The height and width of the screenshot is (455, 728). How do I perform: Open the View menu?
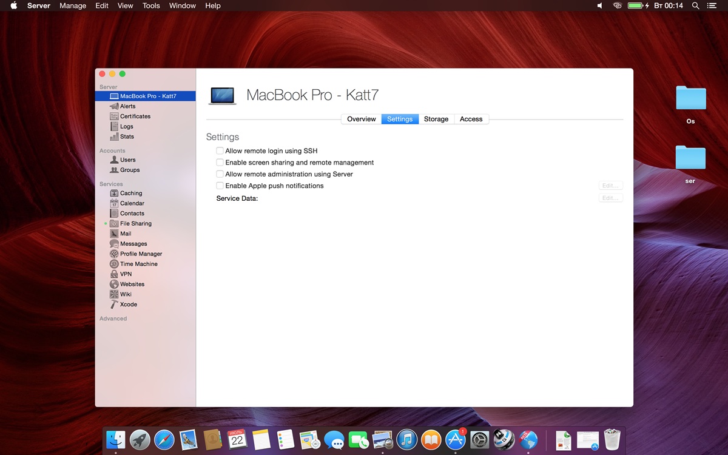tap(125, 5)
